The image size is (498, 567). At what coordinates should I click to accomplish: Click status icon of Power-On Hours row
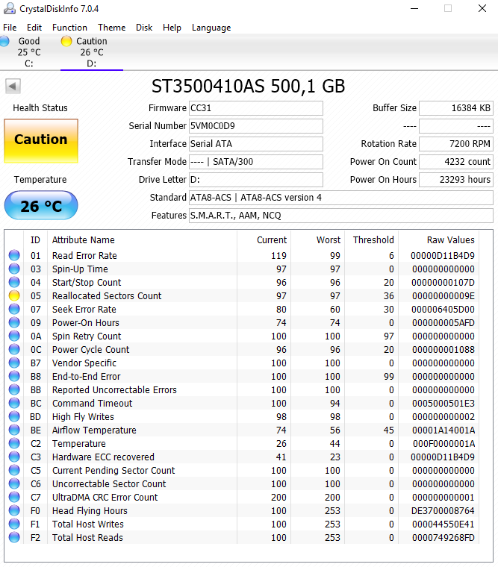[x=14, y=322]
